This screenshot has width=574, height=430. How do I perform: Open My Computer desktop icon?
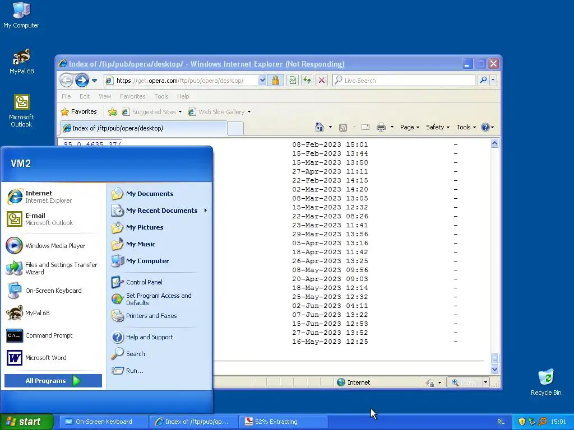coord(21,15)
